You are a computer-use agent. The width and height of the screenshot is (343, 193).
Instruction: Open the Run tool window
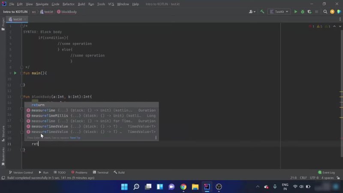pyautogui.click(x=44, y=172)
